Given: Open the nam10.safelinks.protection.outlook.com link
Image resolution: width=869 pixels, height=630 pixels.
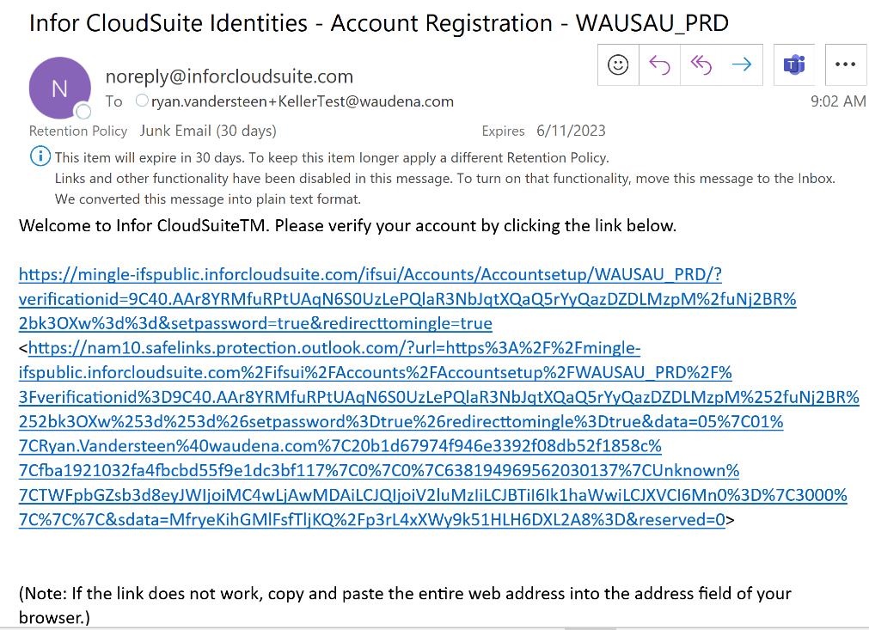Looking at the screenshot, I should point(334,348).
